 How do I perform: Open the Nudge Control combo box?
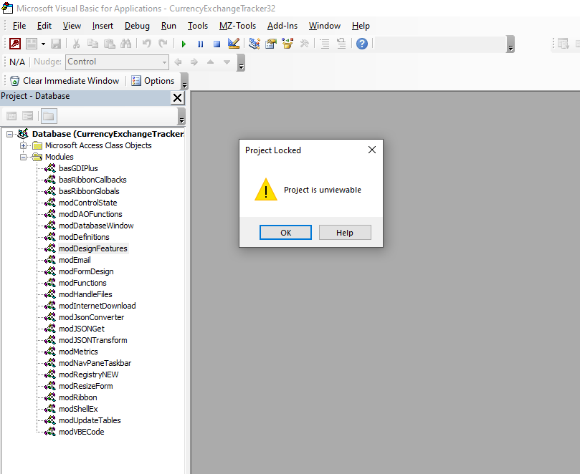[118, 62]
